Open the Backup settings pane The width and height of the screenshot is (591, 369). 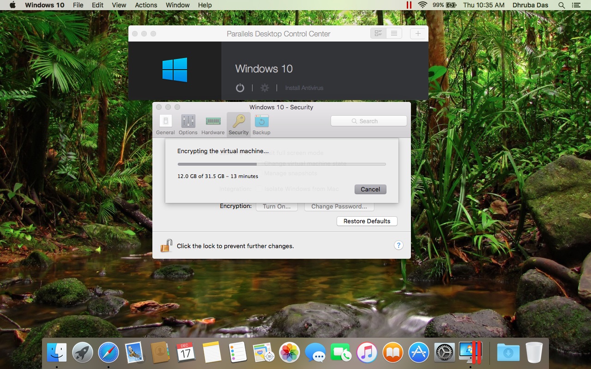click(x=261, y=125)
